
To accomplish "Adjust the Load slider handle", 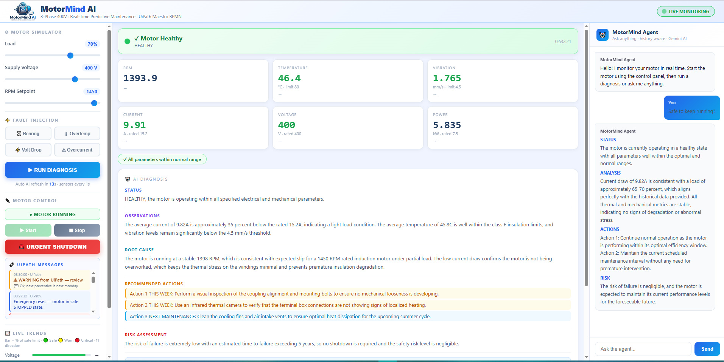I will tap(70, 56).
